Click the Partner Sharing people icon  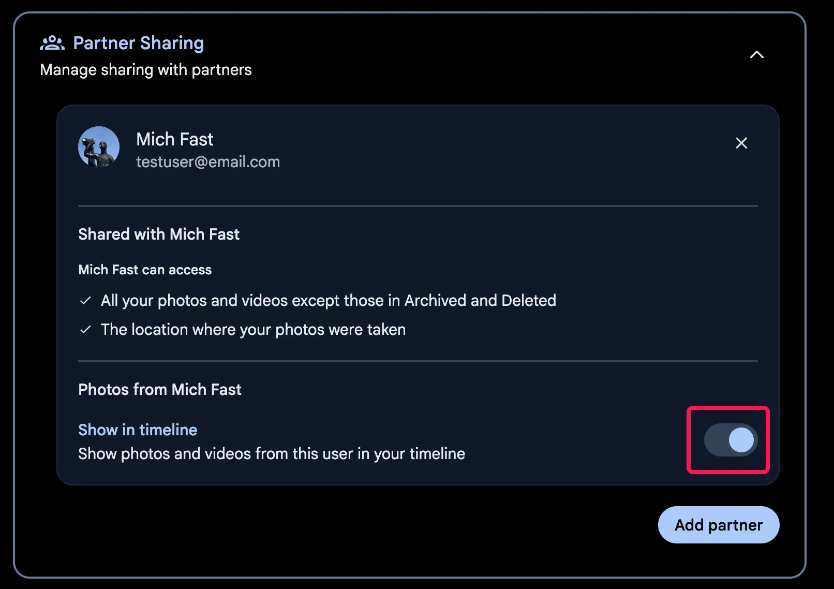click(x=52, y=43)
